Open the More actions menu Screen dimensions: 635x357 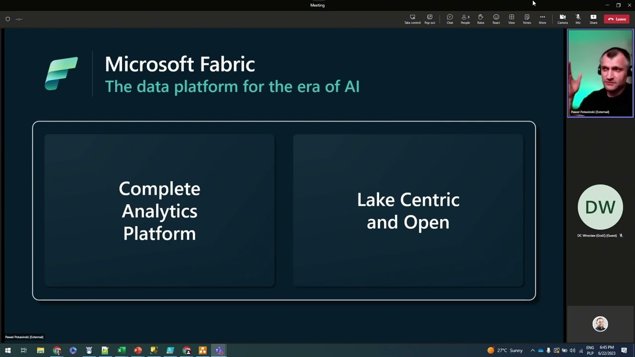[542, 19]
